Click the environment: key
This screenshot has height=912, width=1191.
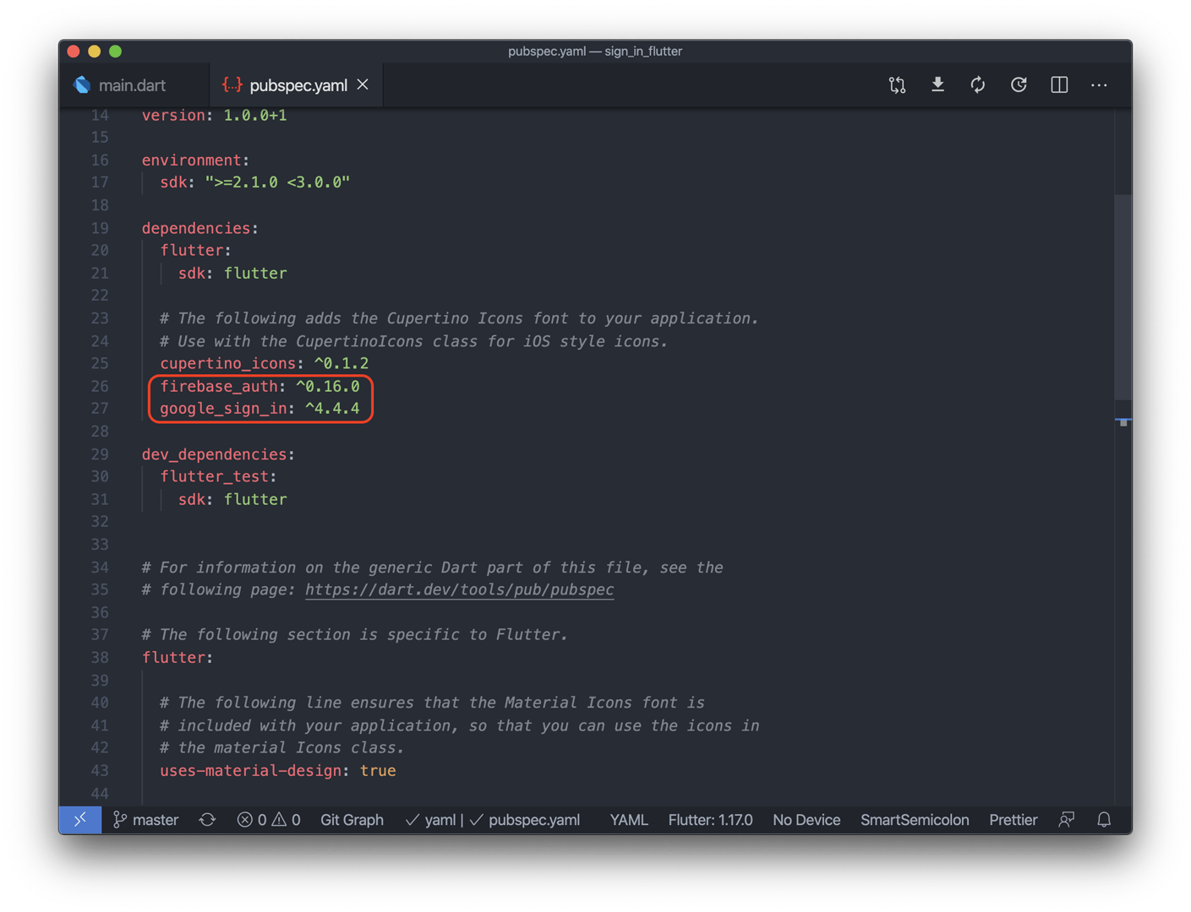pos(195,160)
